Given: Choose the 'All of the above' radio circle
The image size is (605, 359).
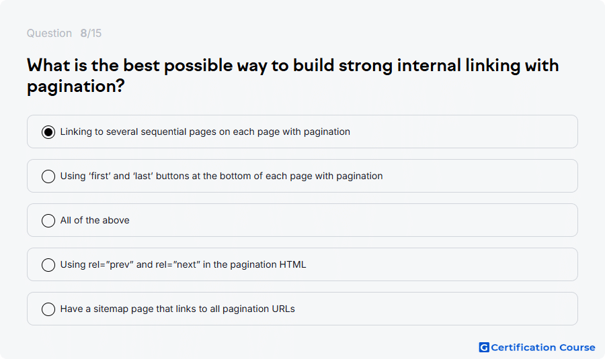Looking at the screenshot, I should (x=48, y=221).
